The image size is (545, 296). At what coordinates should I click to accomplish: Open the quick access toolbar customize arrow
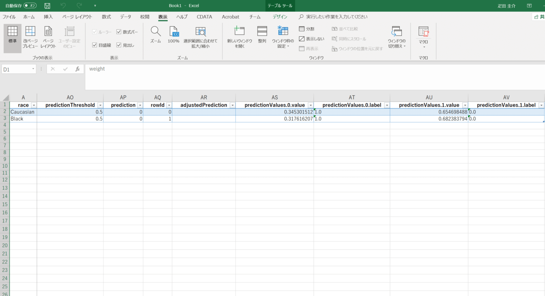[95, 6]
